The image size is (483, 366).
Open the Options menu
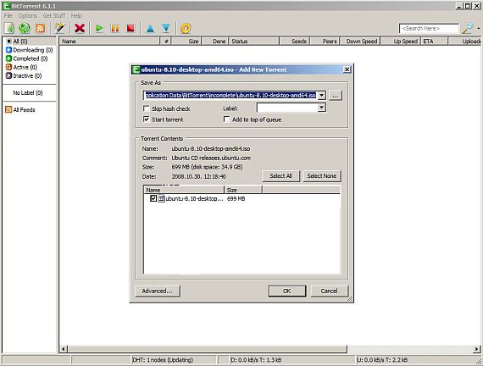[28, 16]
